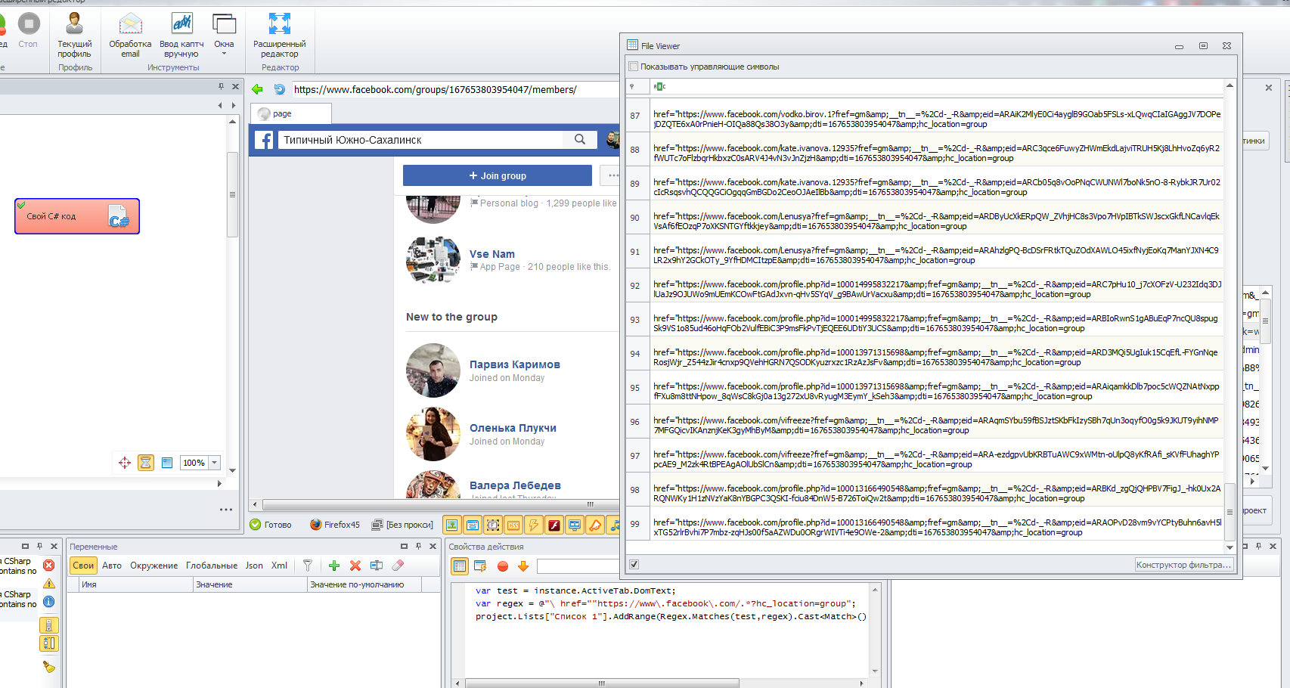Screen dimensions: 1290x688
Task: Delete variable with the red X icon
Action: point(355,566)
